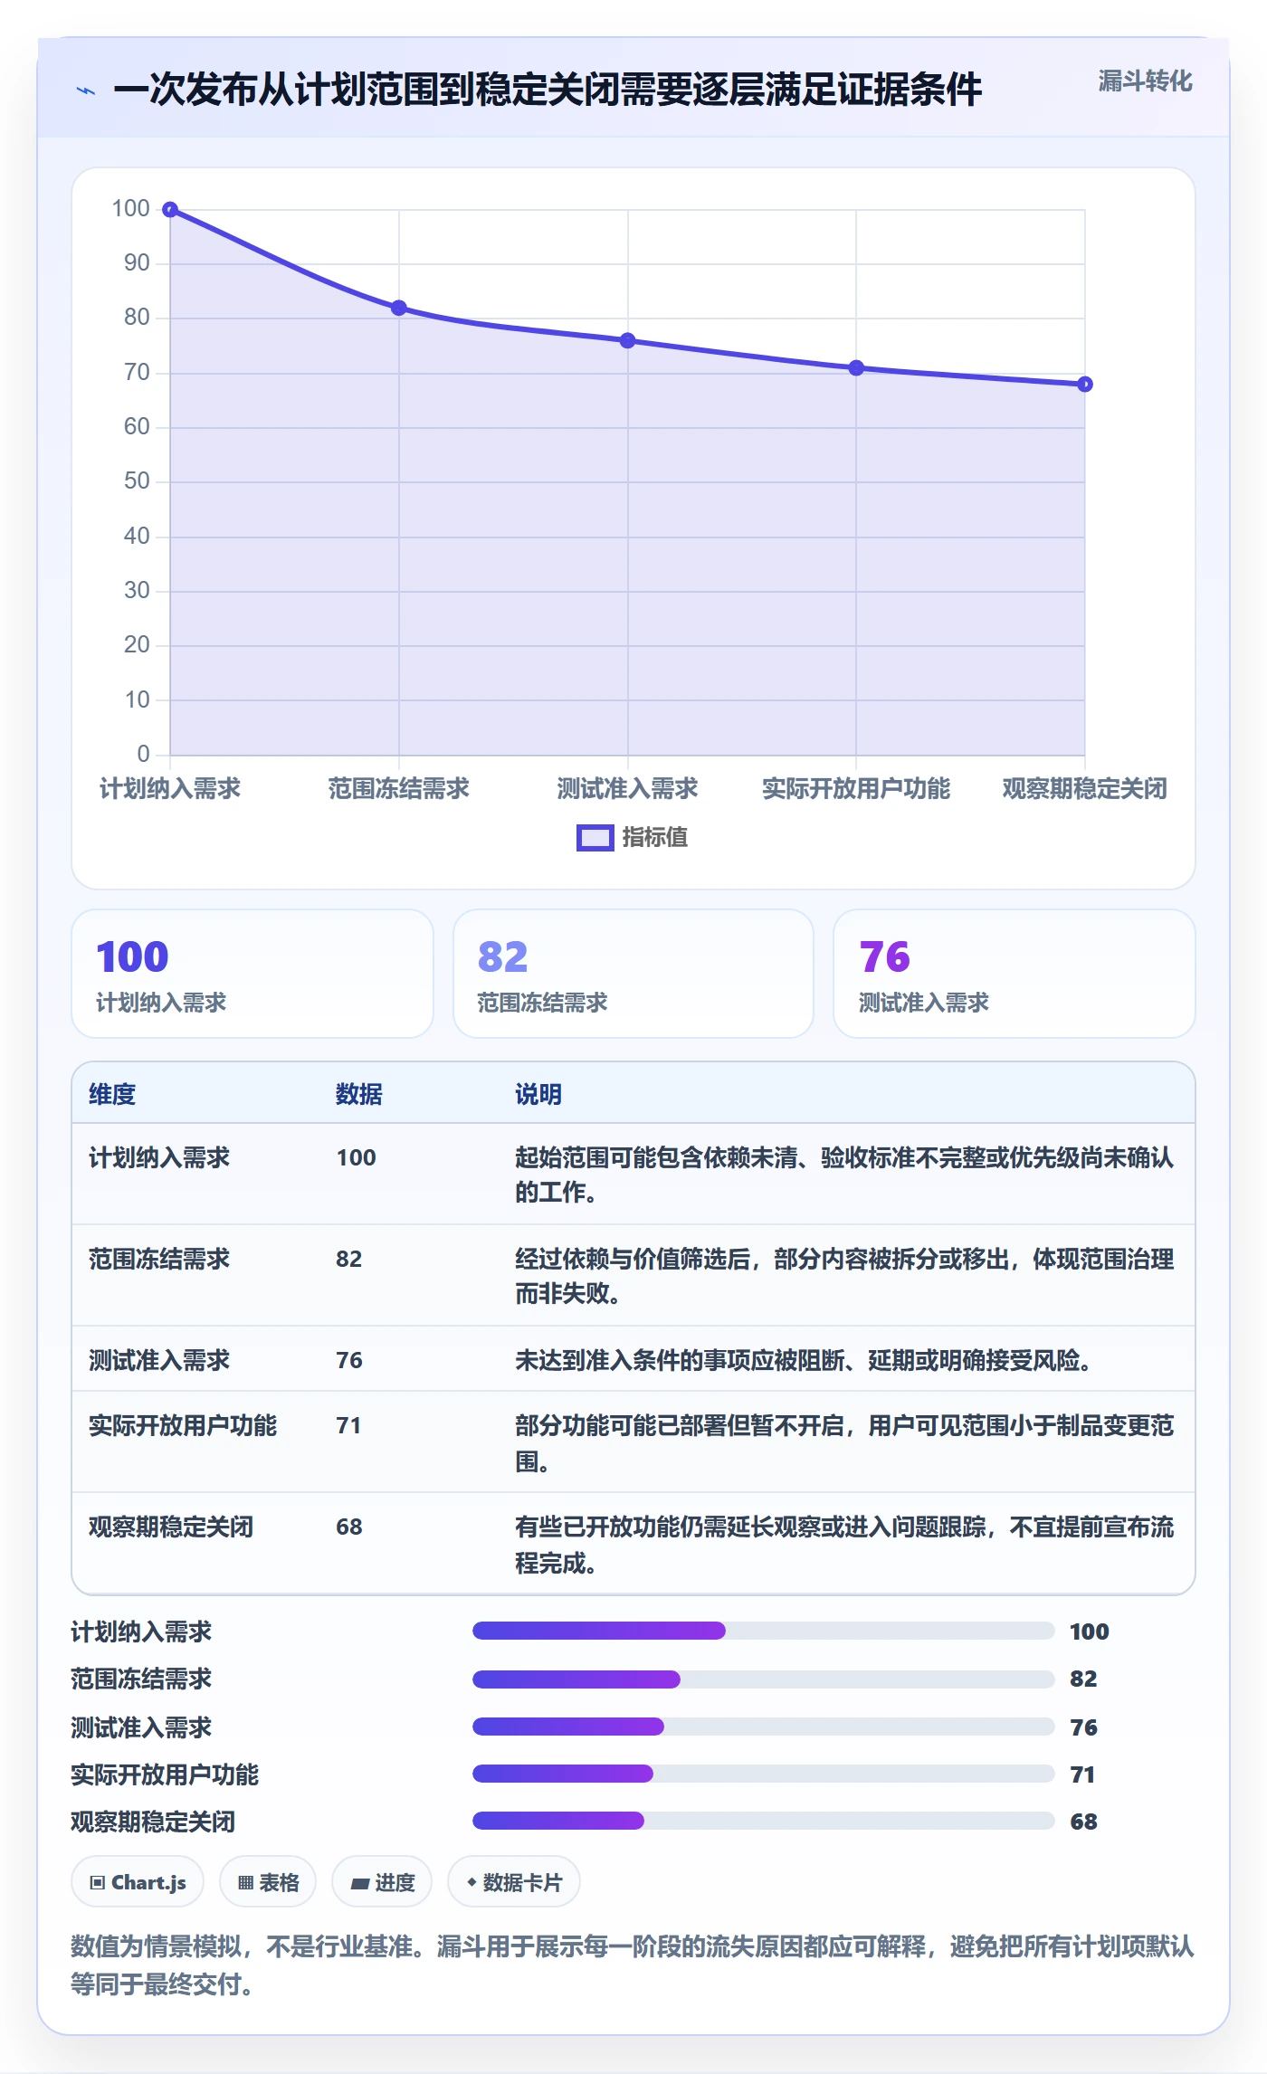Click the chart data point for 范围冻结需求

[399, 308]
